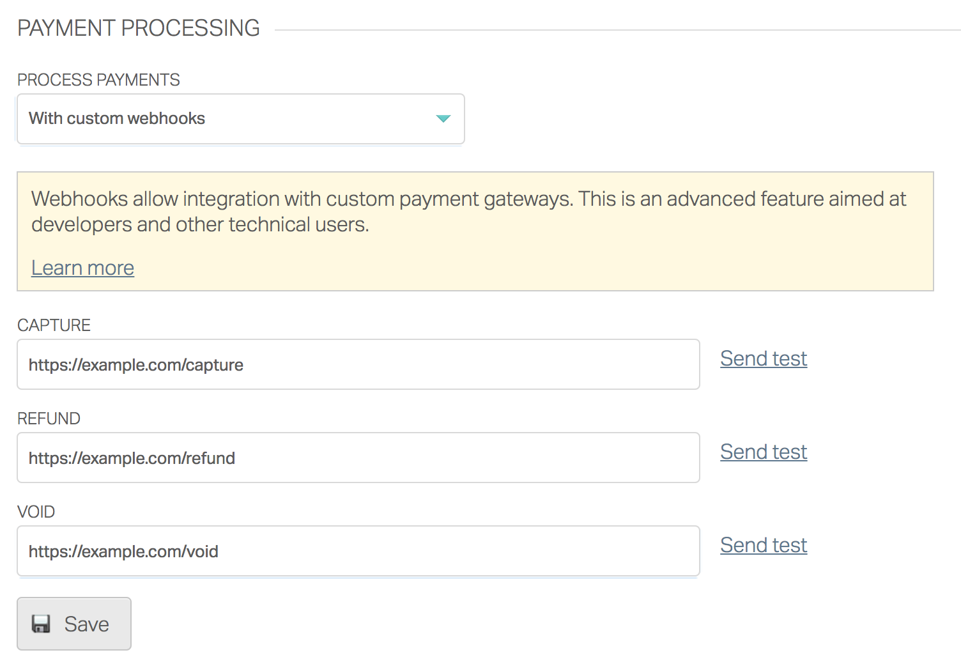This screenshot has height=671, width=961.
Task: Send test for the Refund webhook
Action: 763,452
